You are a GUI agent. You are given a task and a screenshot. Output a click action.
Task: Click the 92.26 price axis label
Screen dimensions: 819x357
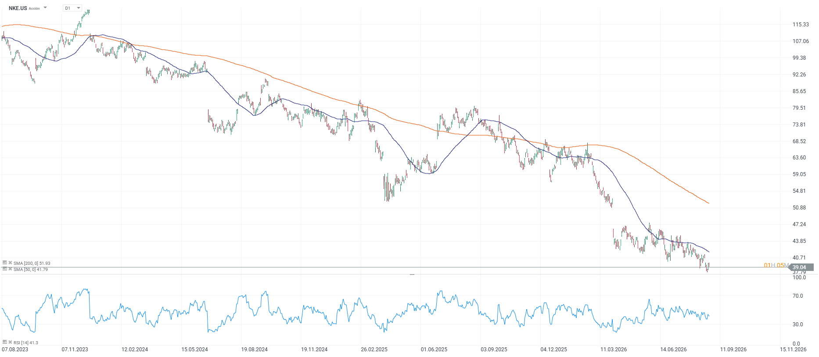tap(799, 75)
